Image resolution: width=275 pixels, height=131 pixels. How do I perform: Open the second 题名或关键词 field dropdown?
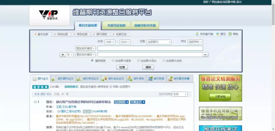point(85,55)
